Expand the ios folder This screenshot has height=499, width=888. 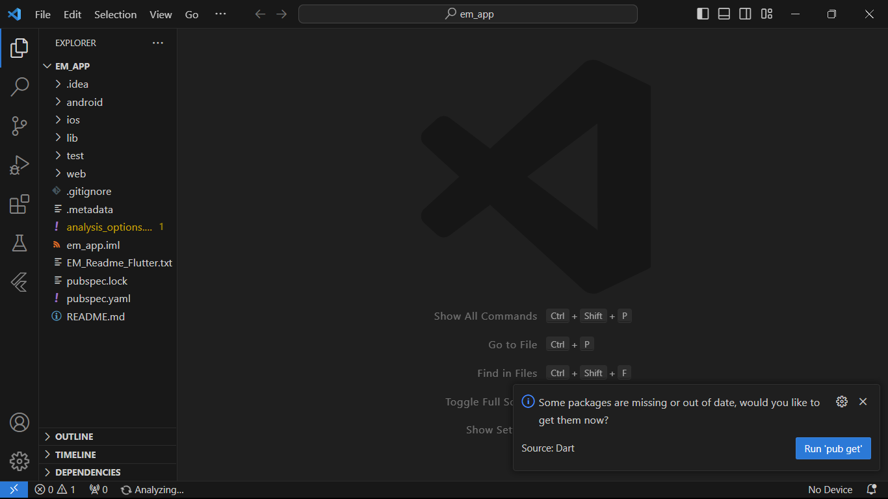[x=108, y=120]
